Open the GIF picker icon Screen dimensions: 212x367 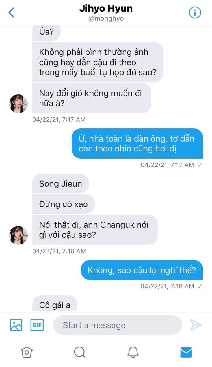37,325
